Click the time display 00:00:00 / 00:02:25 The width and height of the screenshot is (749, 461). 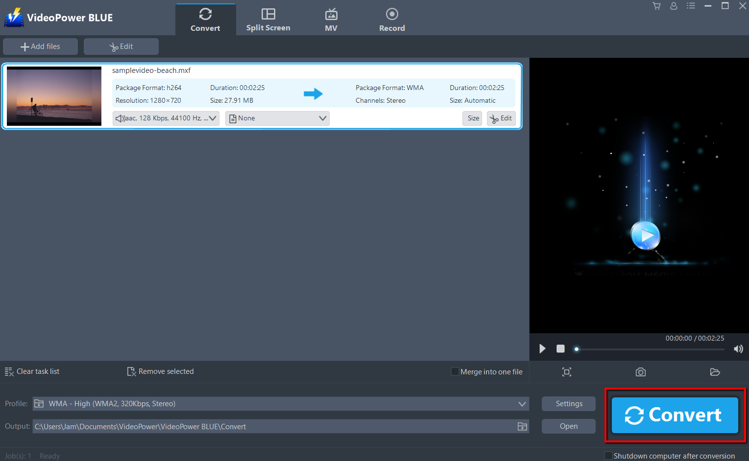[x=695, y=338]
